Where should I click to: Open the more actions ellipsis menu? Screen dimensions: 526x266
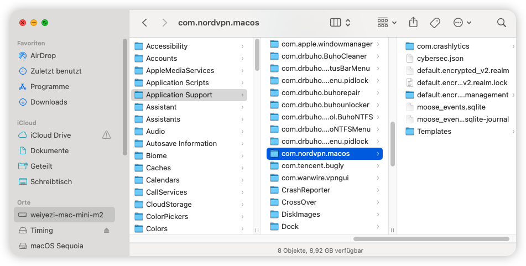pyautogui.click(x=462, y=23)
